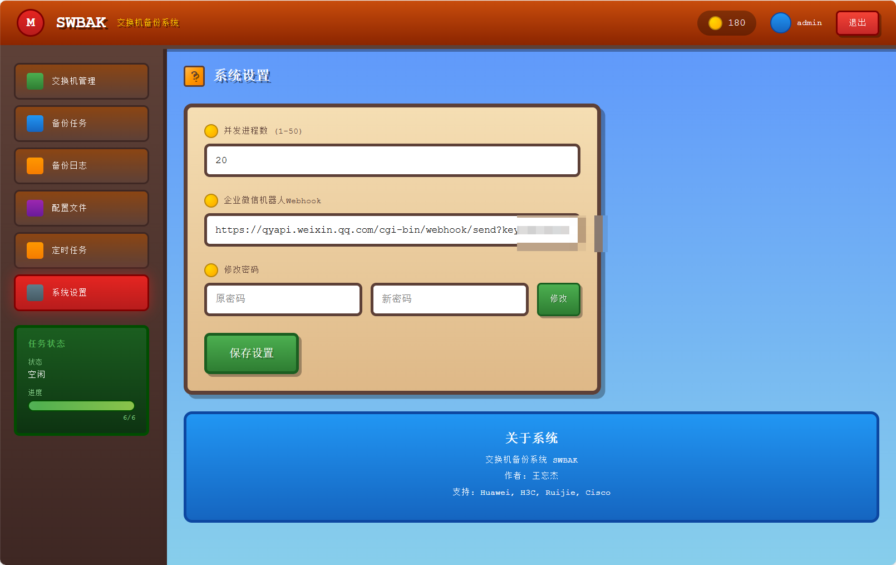The height and width of the screenshot is (565, 896).
Task: Select the 系统设置 sidebar item
Action: (x=81, y=293)
